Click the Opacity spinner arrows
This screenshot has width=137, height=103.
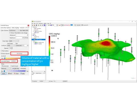12,48
